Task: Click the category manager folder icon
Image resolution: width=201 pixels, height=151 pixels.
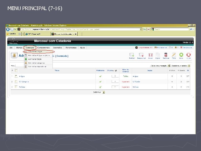Action: tap(14, 55)
